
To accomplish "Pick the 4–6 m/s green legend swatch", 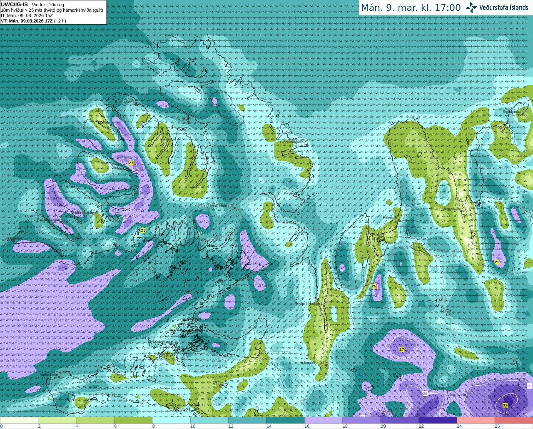I will pos(95,420).
